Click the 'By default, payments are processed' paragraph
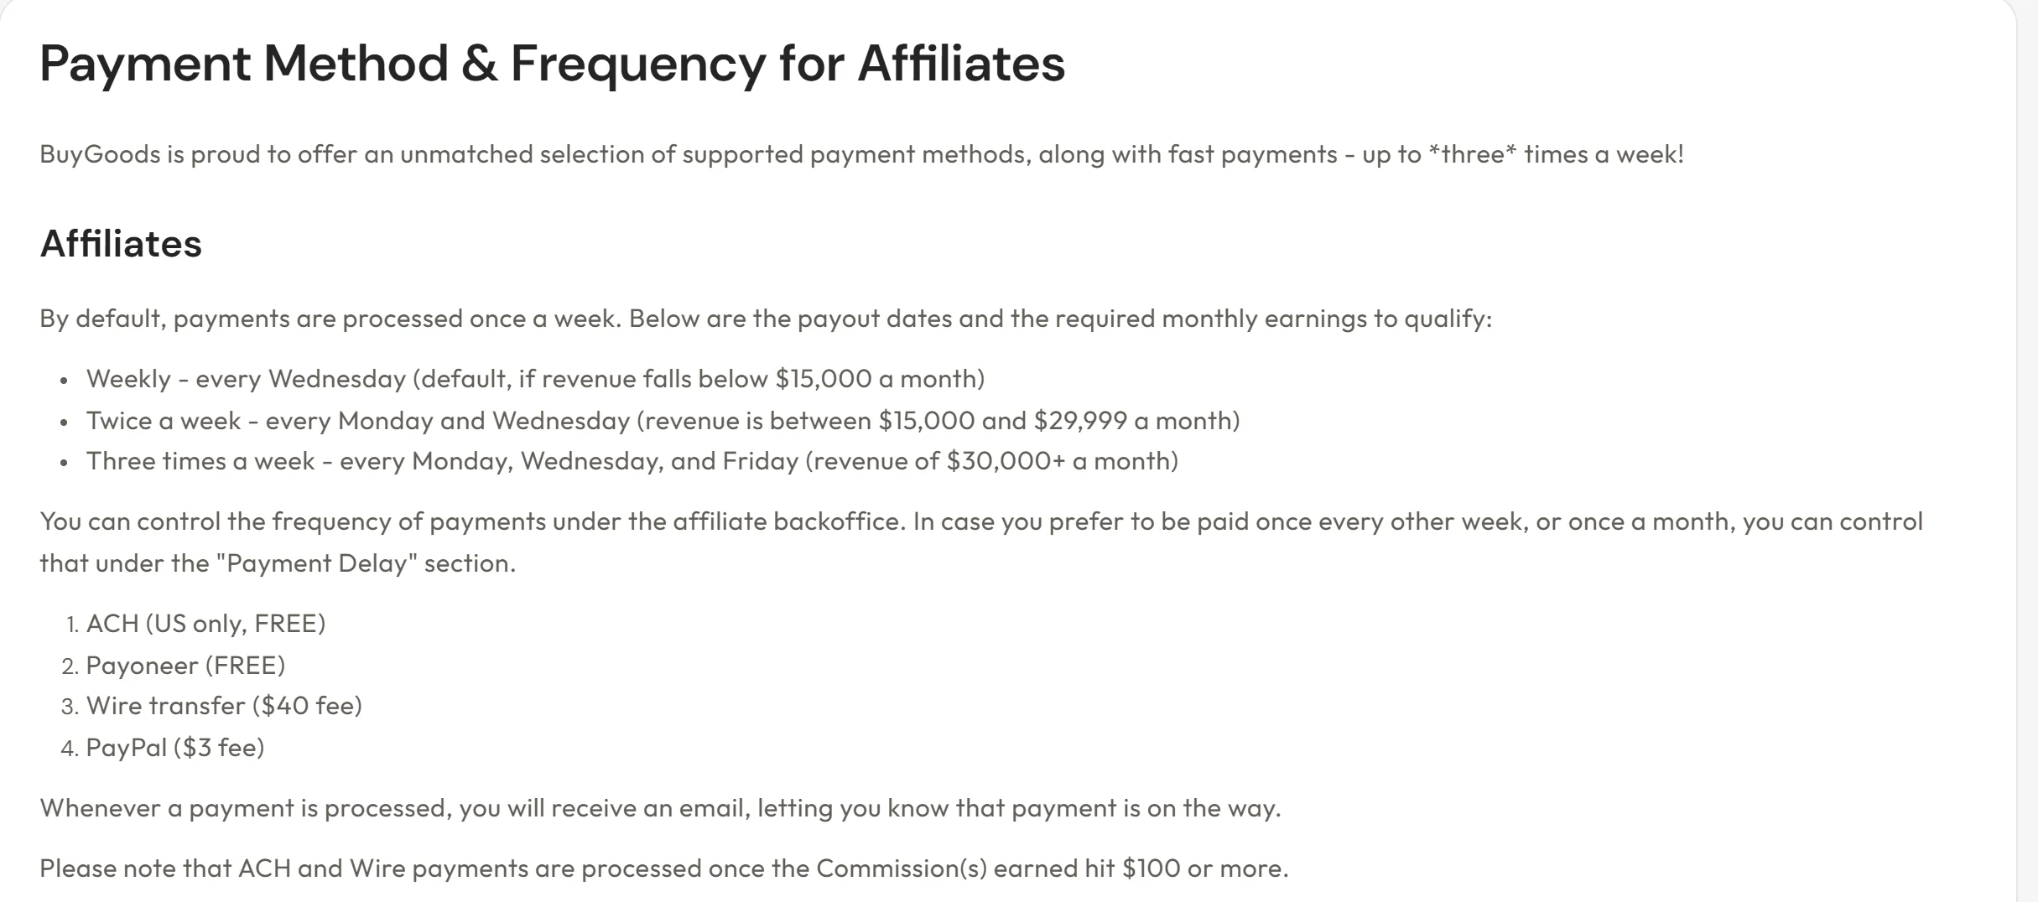This screenshot has width=2038, height=902. point(766,319)
